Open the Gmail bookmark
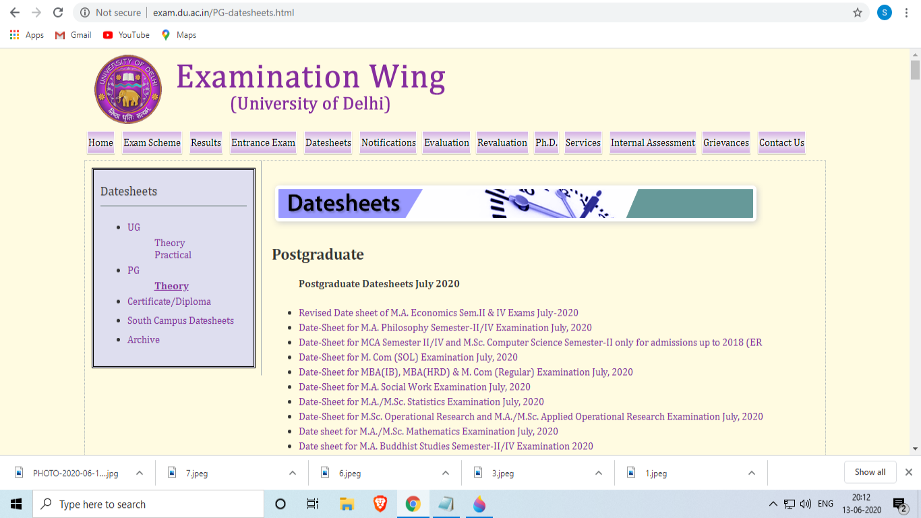Screen dimensions: 921x518 click(x=73, y=35)
